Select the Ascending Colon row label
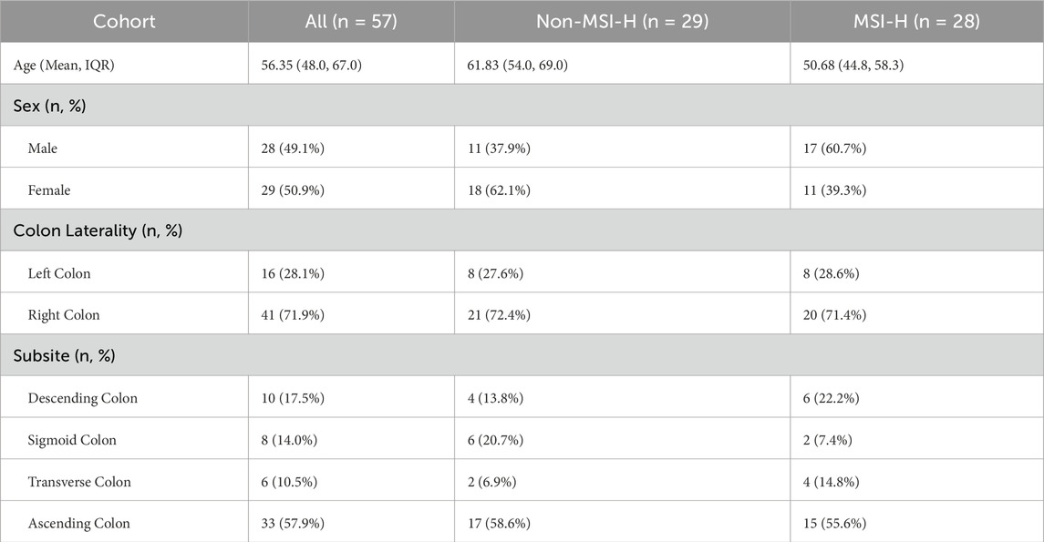This screenshot has height=542, width=1044. tap(78, 523)
